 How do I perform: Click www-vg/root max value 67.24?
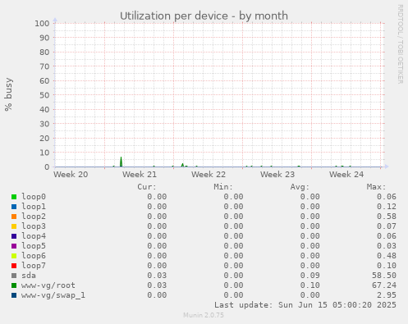click(x=384, y=285)
